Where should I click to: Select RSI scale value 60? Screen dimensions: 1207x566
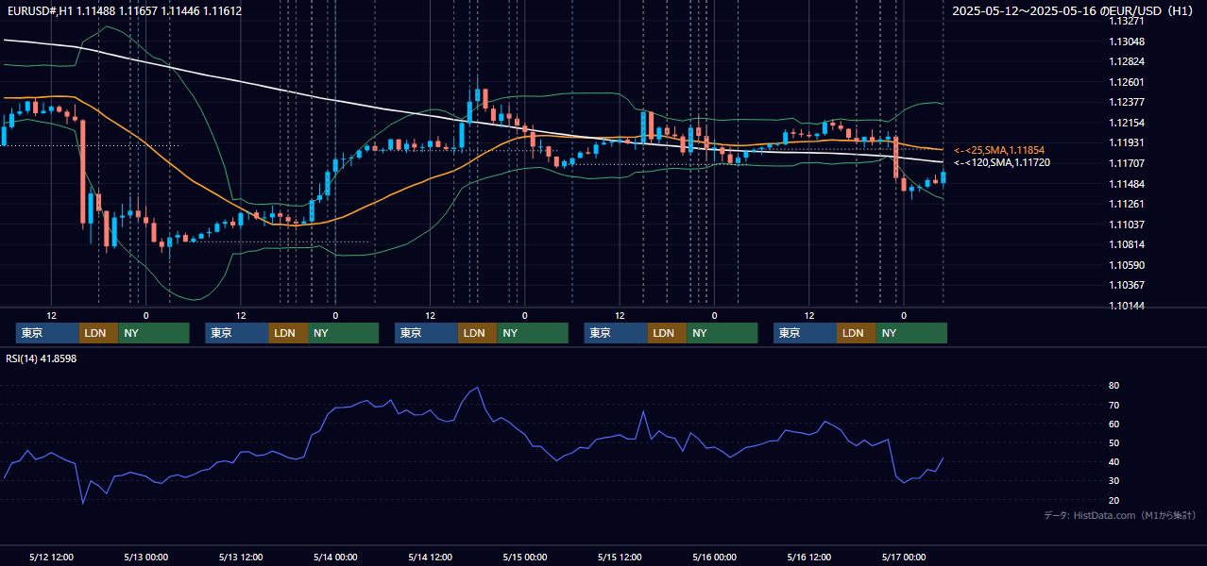click(1114, 424)
